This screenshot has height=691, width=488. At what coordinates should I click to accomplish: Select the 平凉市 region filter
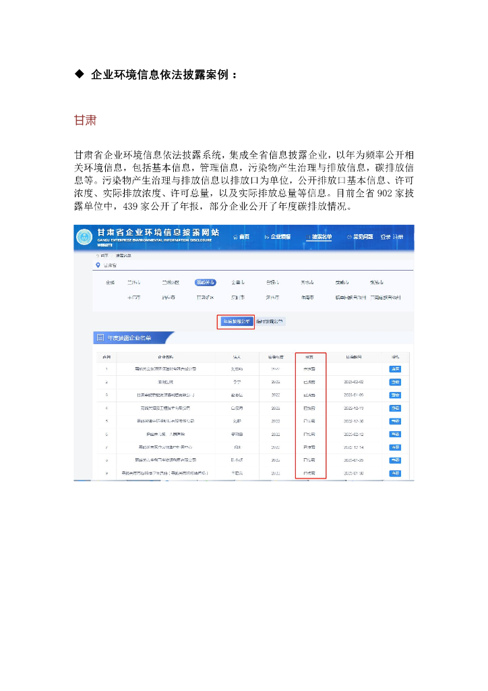click(133, 298)
